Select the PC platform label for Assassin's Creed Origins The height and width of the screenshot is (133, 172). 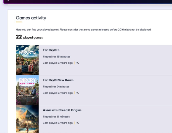(x=77, y=123)
